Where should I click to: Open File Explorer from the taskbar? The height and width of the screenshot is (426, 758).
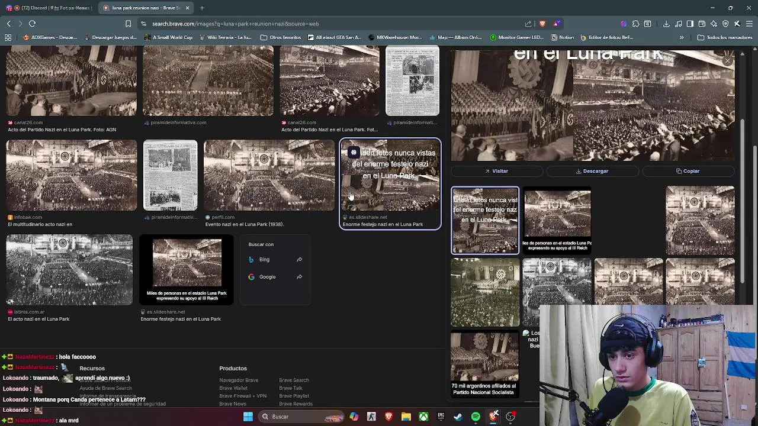click(406, 417)
